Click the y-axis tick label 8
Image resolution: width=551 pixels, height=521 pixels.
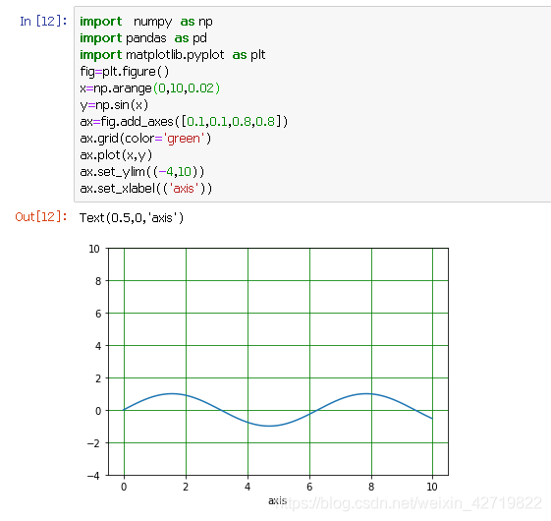tap(98, 281)
